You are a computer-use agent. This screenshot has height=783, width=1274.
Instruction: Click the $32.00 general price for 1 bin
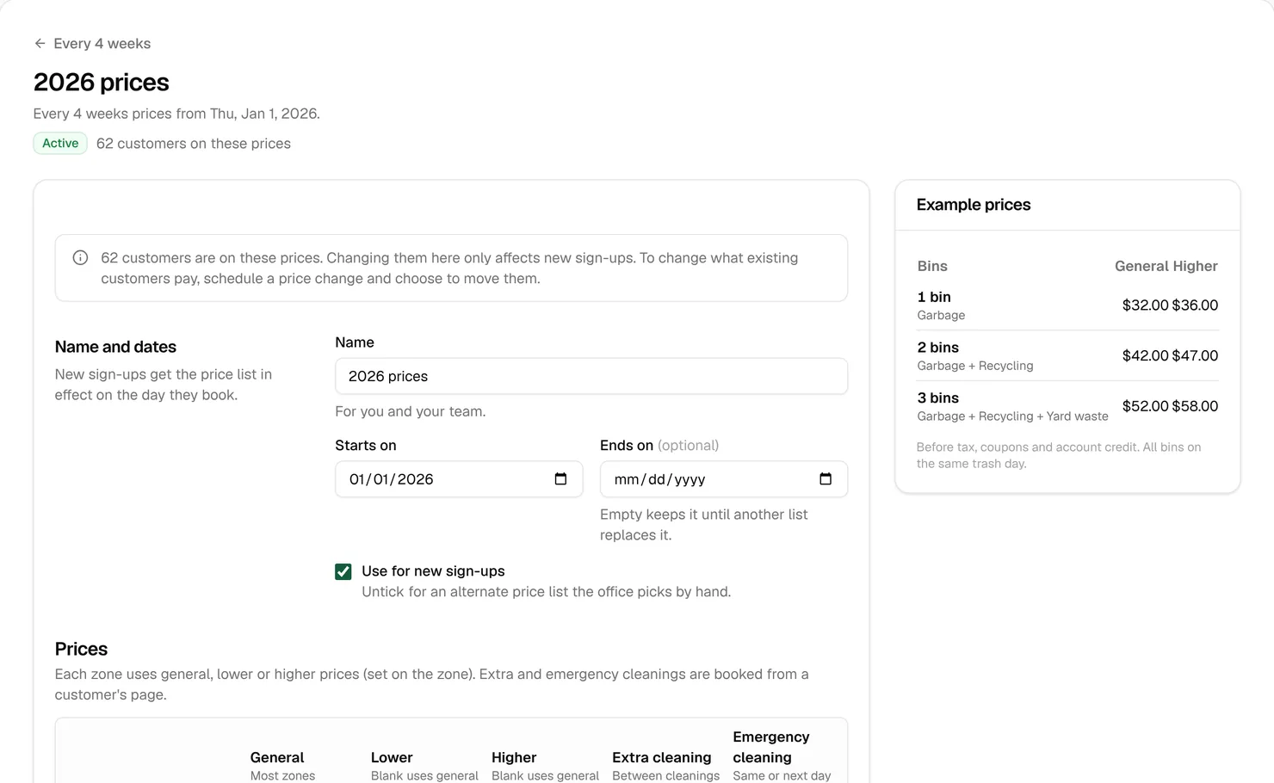pos(1145,305)
